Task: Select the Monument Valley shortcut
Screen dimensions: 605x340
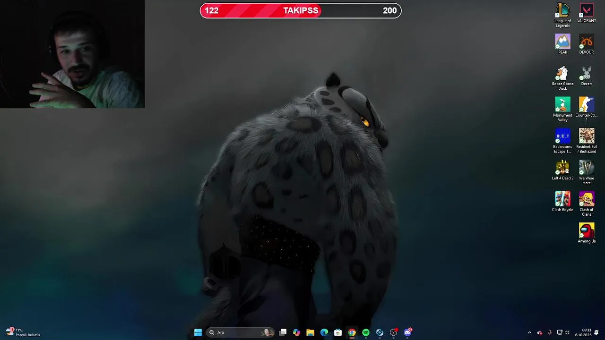Action: [562, 110]
